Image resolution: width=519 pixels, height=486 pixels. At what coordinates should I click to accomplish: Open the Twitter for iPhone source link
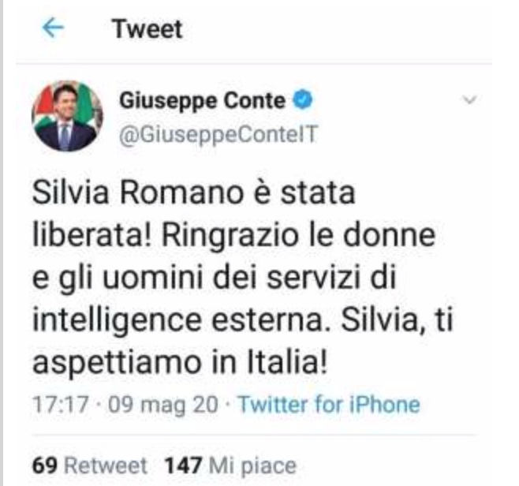(x=330, y=404)
